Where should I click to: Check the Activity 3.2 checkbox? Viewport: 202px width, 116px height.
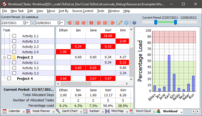tap(14, 68)
